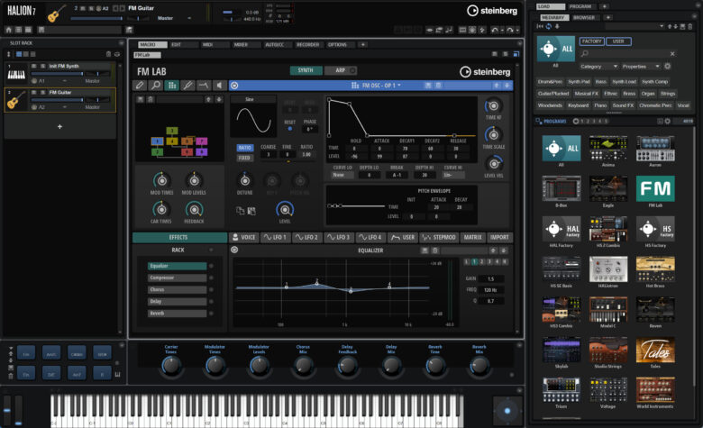Click the results gear icon in Programs bar
Screen dimensions: 703x428
[x=668, y=121]
